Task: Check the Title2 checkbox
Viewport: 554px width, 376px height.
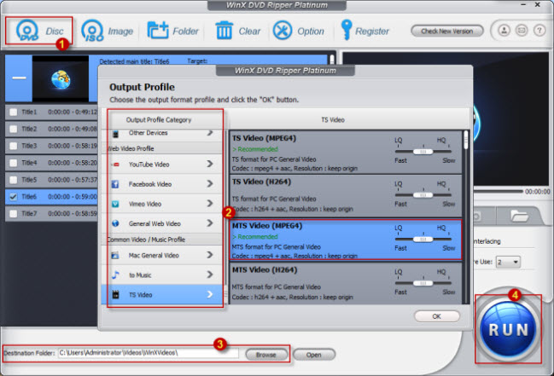Action: (14, 129)
